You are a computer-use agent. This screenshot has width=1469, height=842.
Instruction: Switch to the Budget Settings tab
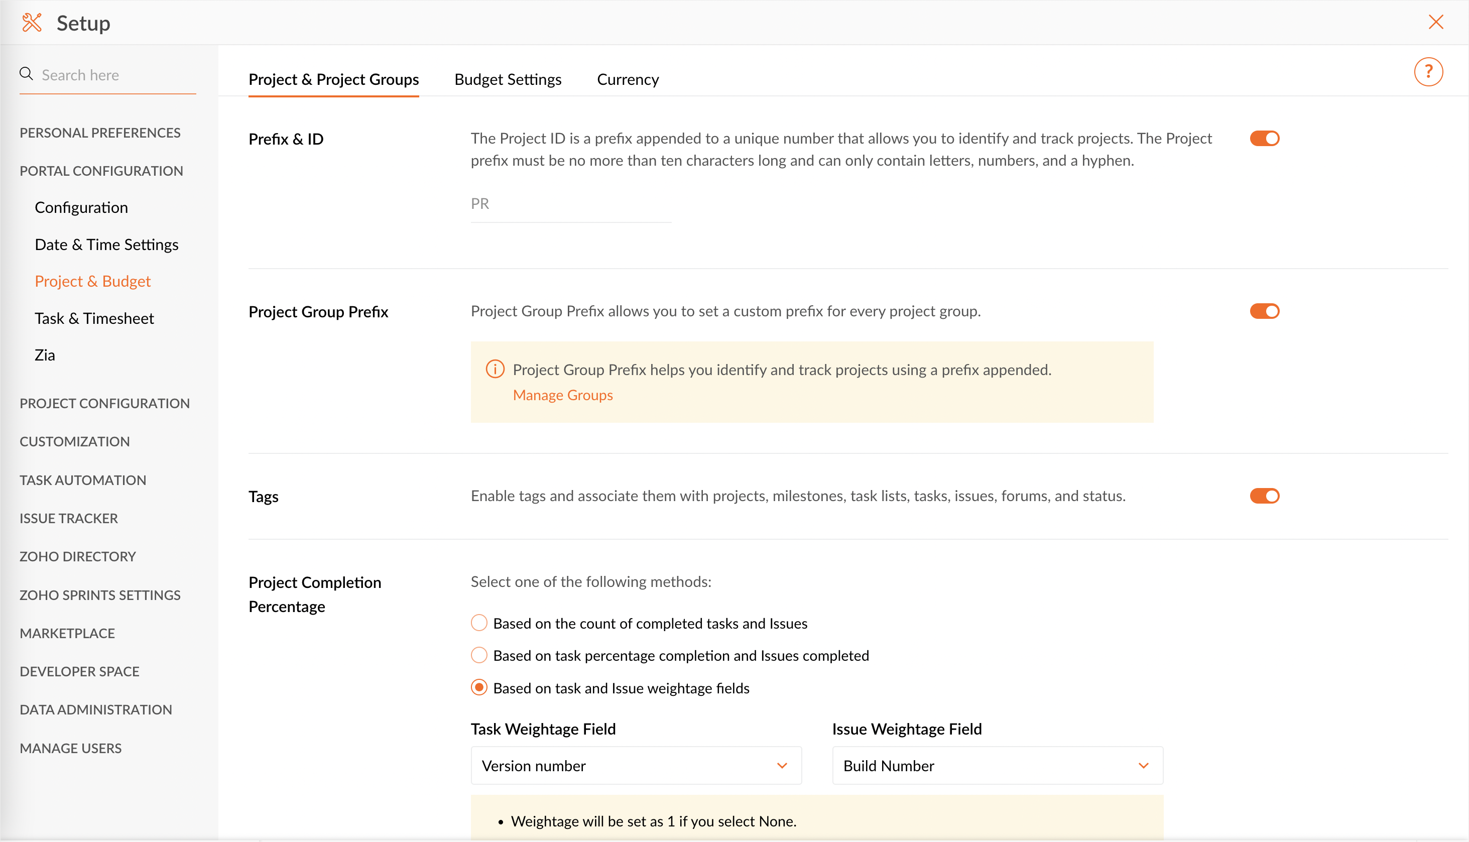point(508,79)
